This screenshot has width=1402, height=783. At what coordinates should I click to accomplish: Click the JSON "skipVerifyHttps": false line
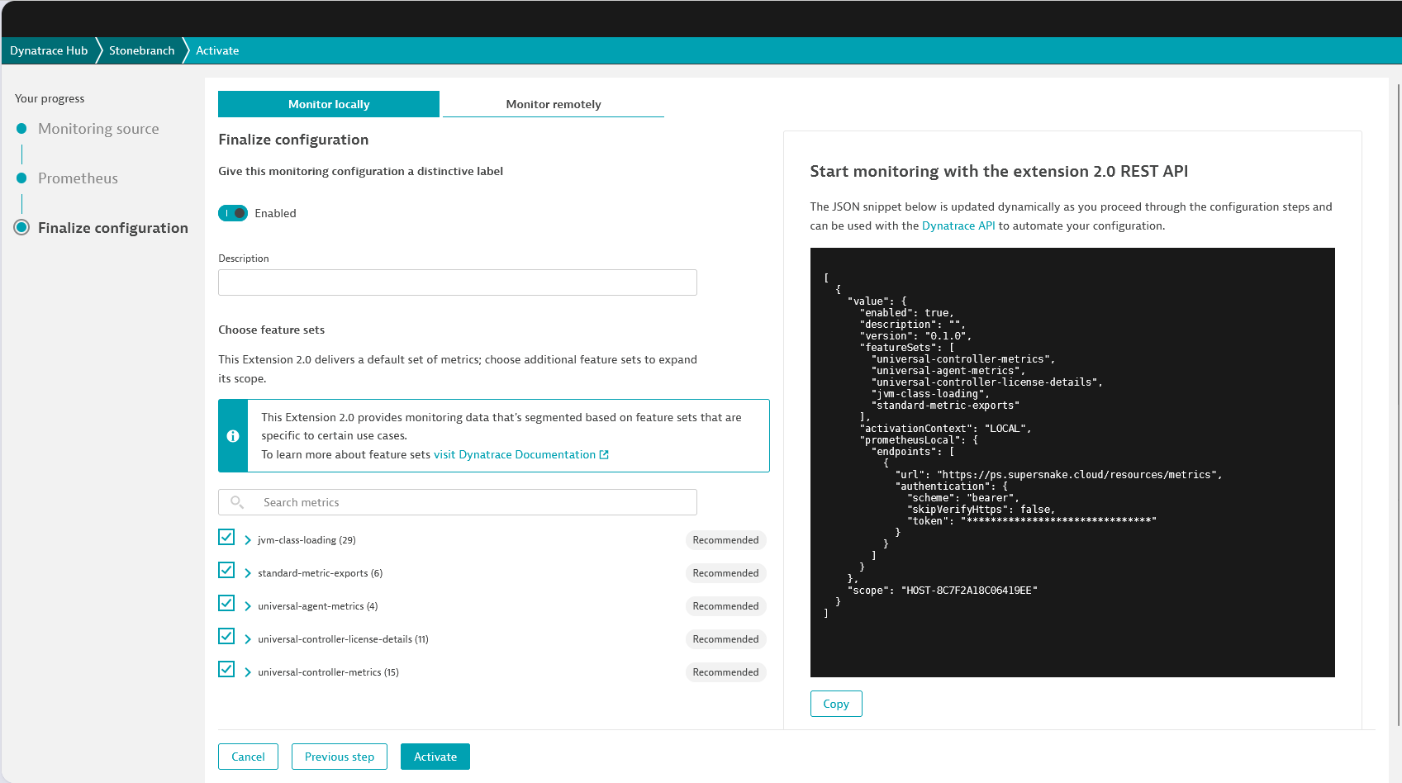click(981, 510)
